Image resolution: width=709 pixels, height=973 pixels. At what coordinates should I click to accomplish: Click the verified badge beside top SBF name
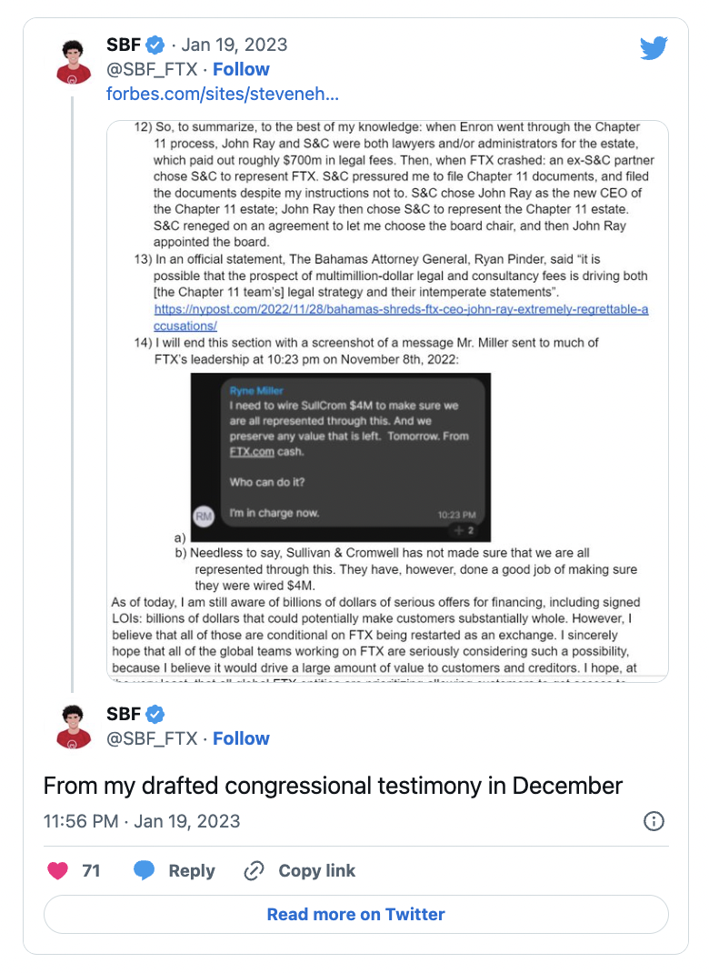click(x=155, y=45)
